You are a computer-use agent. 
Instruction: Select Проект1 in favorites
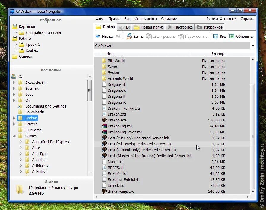pyautogui.click(x=33, y=44)
